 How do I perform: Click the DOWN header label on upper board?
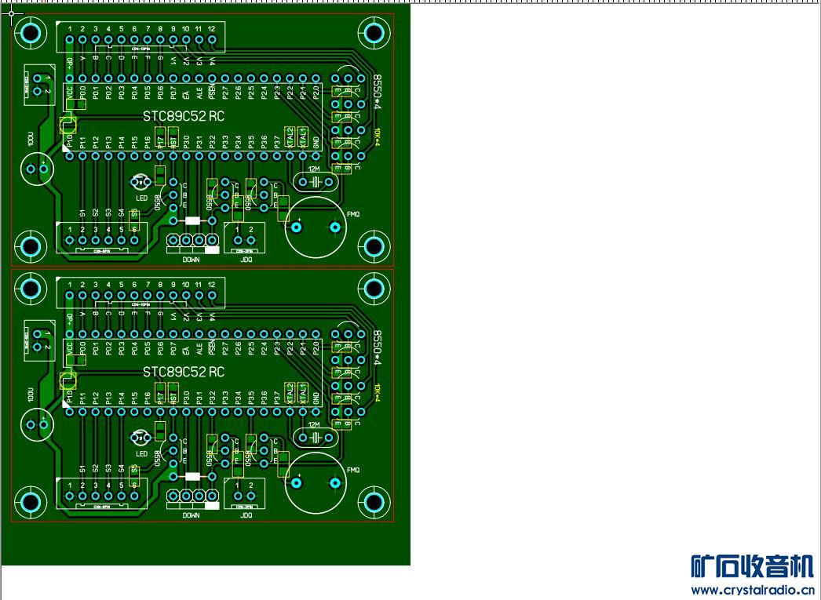click(191, 260)
